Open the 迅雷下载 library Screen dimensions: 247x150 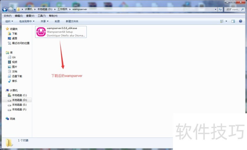click(x=15, y=76)
